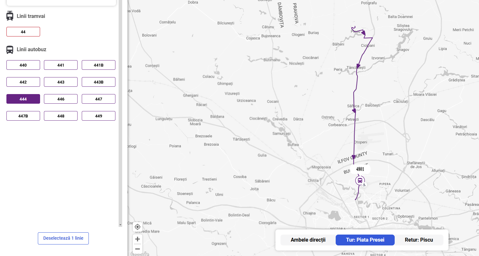Click the wheelchair accessibility icon near the bus marker
The width and height of the screenshot is (479, 256).
pos(365,185)
